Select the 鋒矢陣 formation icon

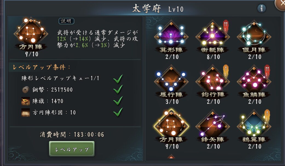pyautogui.click(x=212, y=126)
